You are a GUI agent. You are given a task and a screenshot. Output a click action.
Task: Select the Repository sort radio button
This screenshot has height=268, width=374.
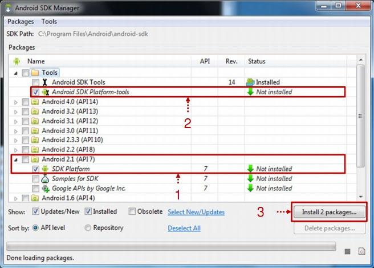(88, 227)
